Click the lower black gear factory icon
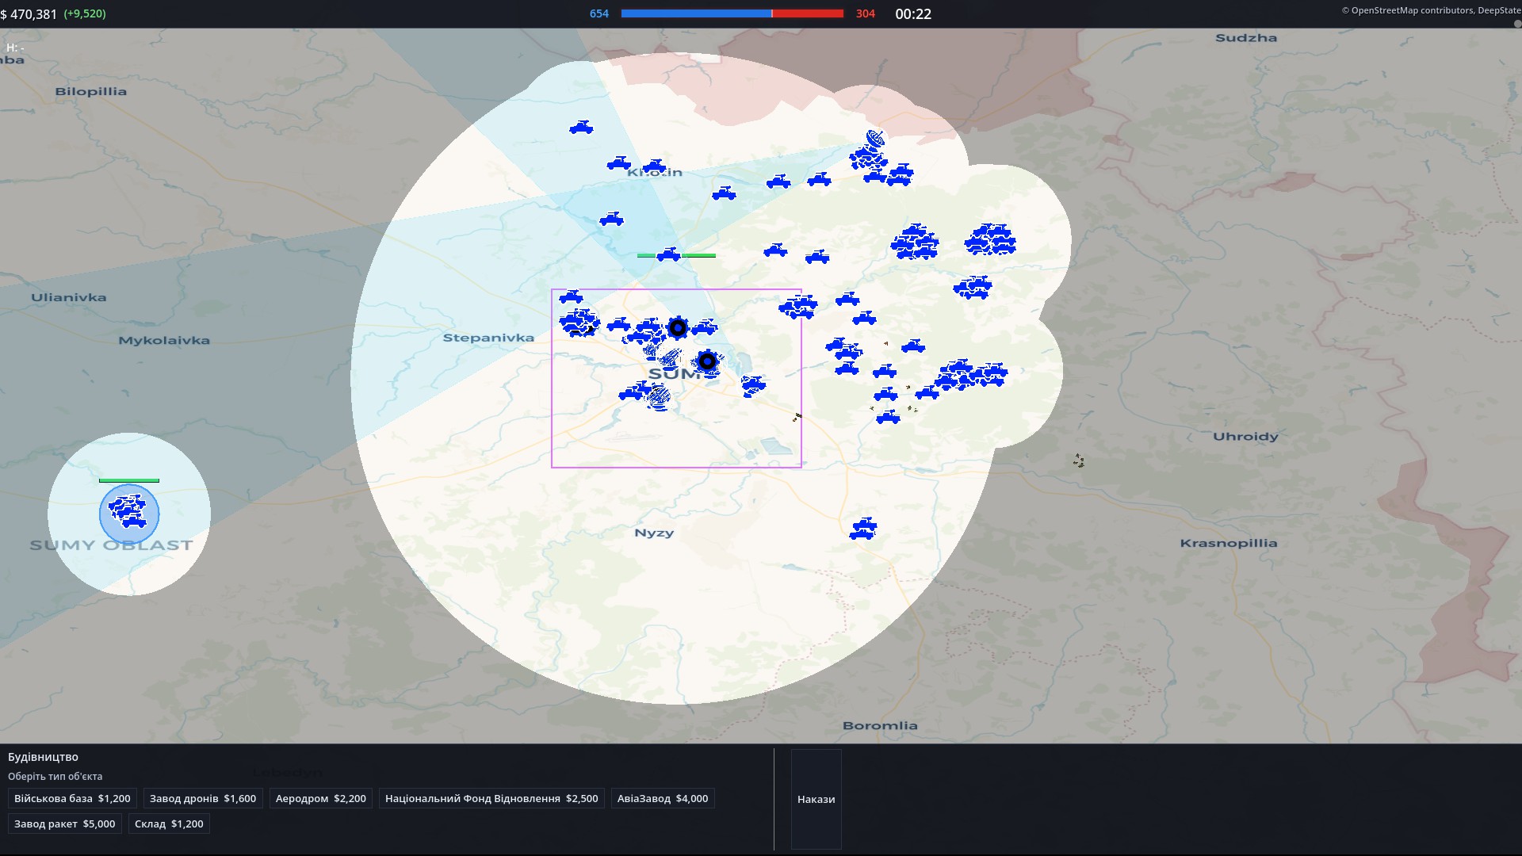The width and height of the screenshot is (1522, 856). tap(708, 361)
